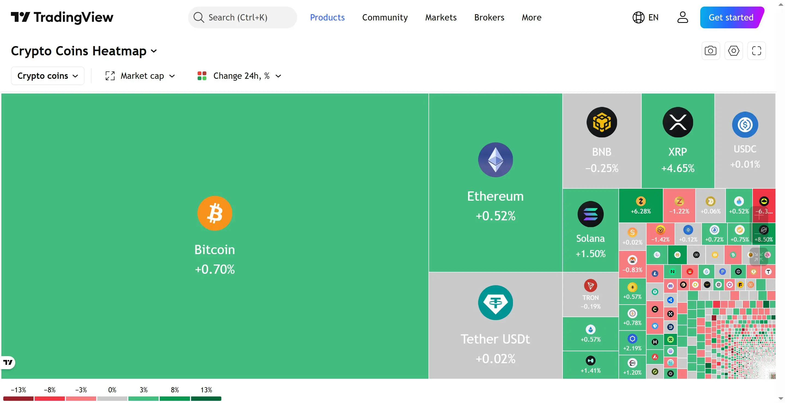
Task: Open the Community menu
Action: [x=385, y=17]
